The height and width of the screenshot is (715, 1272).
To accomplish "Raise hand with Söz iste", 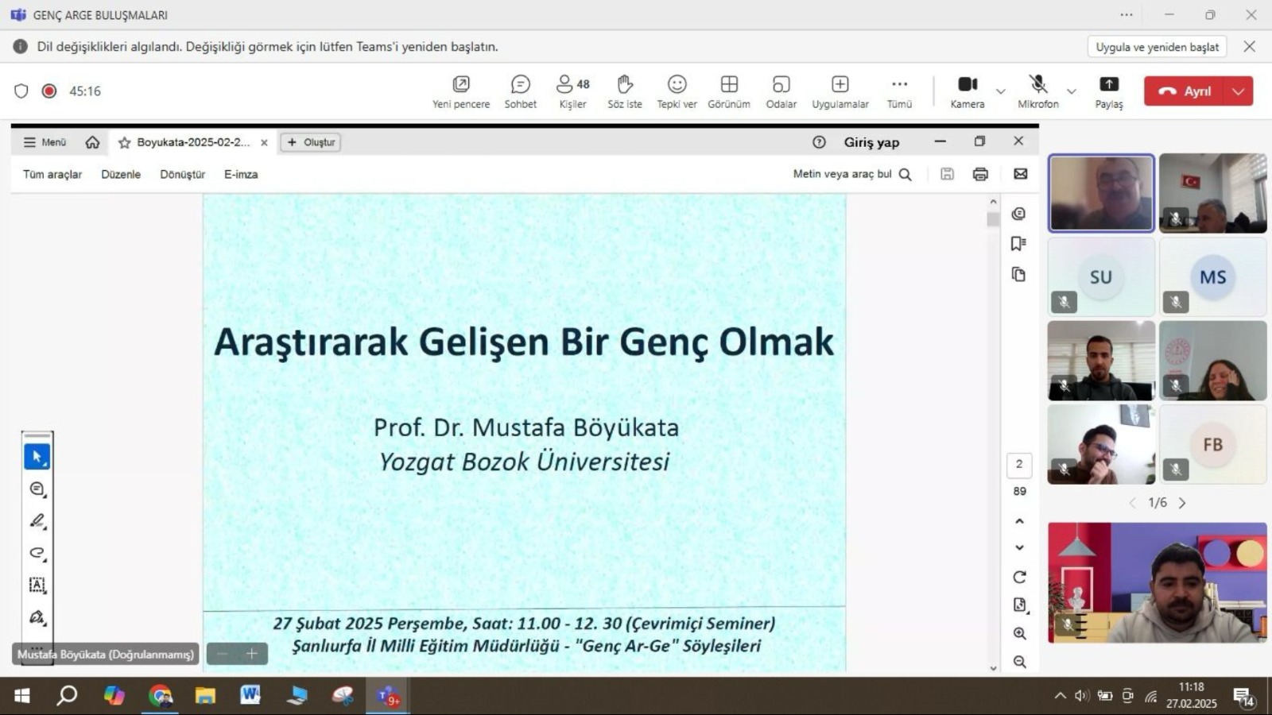I will click(624, 91).
